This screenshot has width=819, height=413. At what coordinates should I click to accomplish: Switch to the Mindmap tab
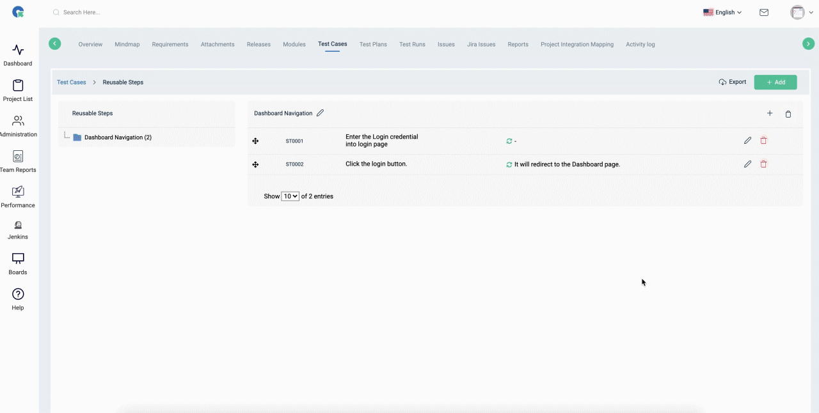[x=127, y=44]
